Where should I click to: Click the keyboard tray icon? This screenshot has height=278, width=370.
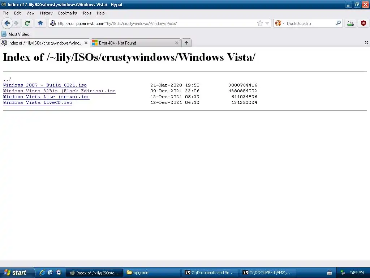pyautogui.click(x=330, y=273)
